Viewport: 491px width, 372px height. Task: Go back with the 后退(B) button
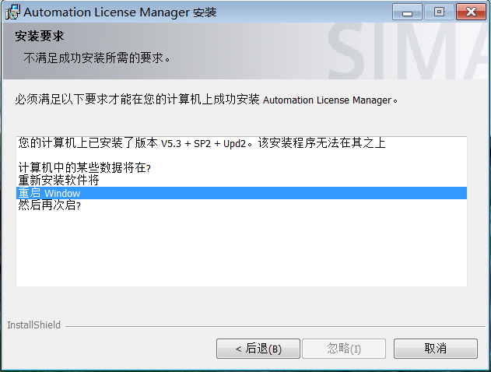coord(258,348)
